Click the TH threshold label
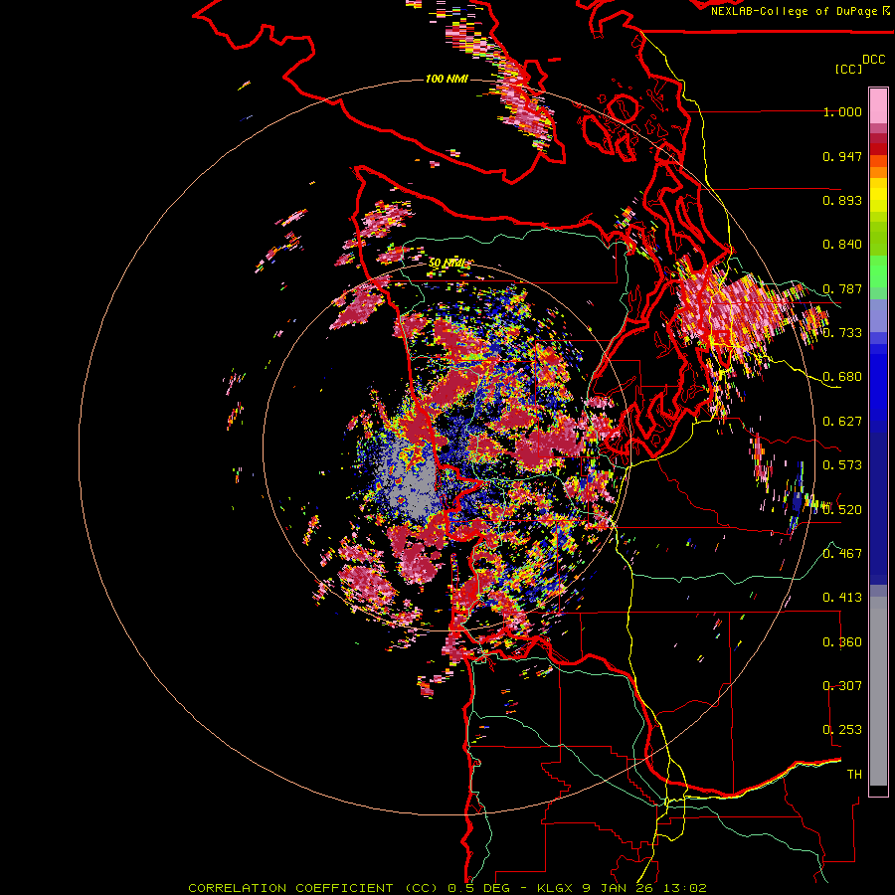Image resolution: width=895 pixels, height=895 pixels. (854, 775)
